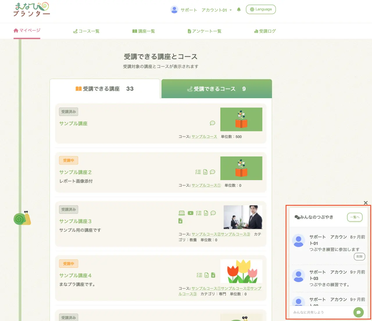Open the Language selector
The image size is (372, 321).
[261, 9]
